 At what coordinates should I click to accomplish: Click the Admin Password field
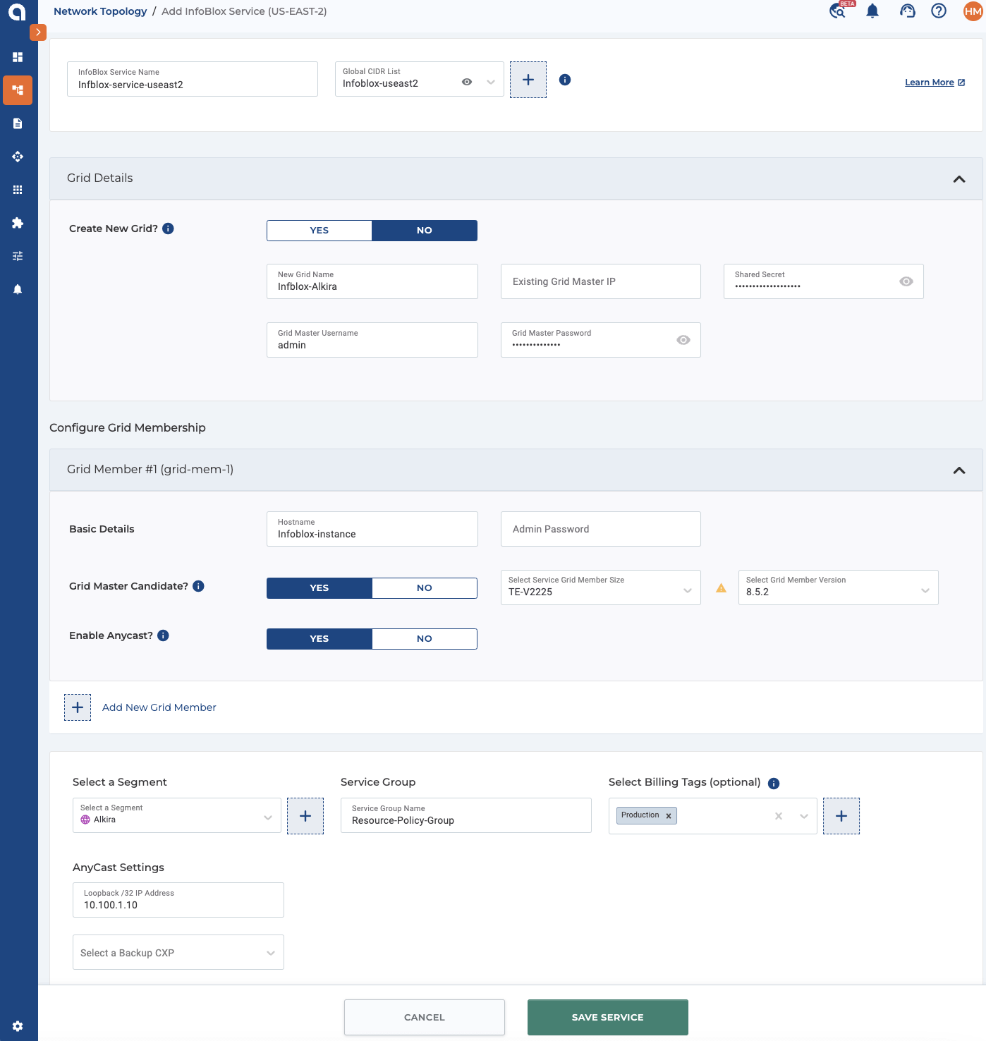coord(601,529)
